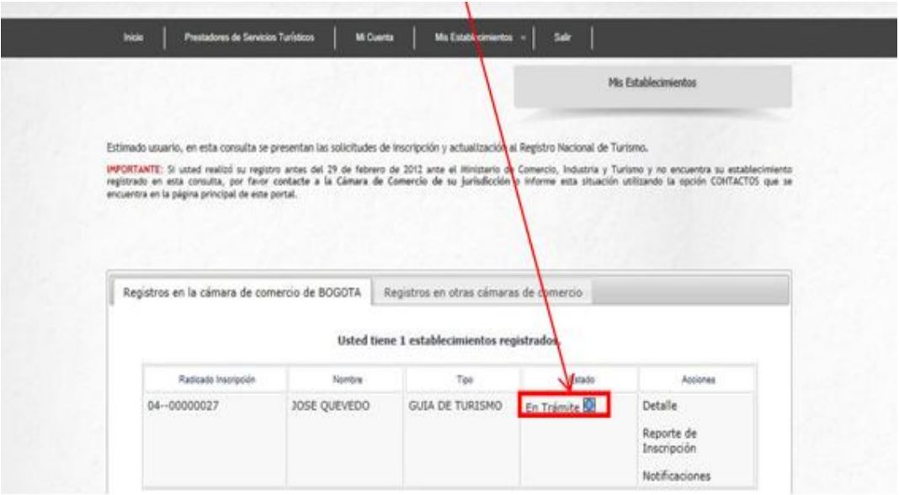Click the Acciones column header
Image resolution: width=899 pixels, height=495 pixels.
point(697,380)
